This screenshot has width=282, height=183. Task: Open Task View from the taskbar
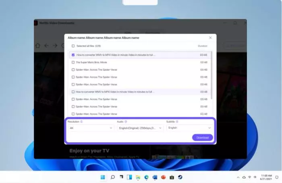(x=121, y=177)
